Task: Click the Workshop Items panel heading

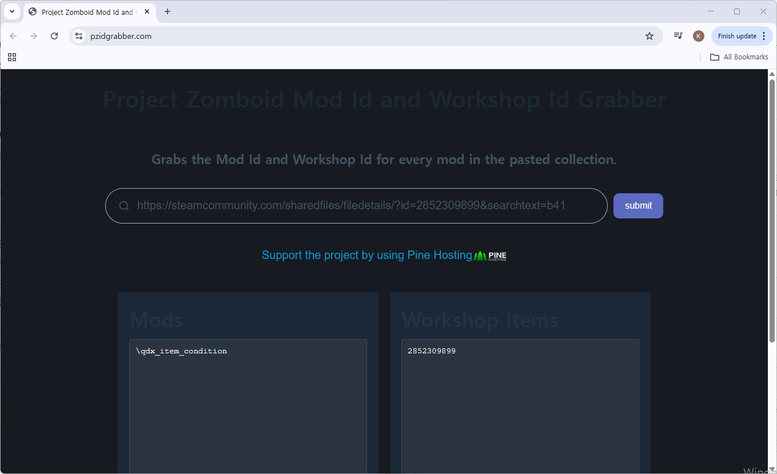Action: click(480, 320)
